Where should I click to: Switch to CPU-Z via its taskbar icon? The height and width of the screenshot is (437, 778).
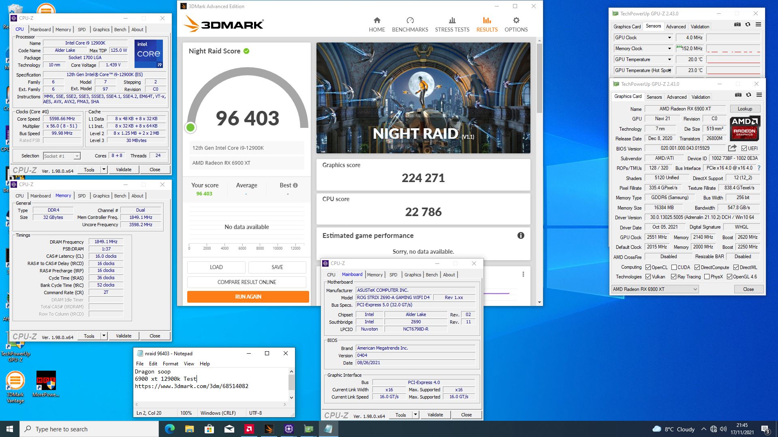[289, 429]
